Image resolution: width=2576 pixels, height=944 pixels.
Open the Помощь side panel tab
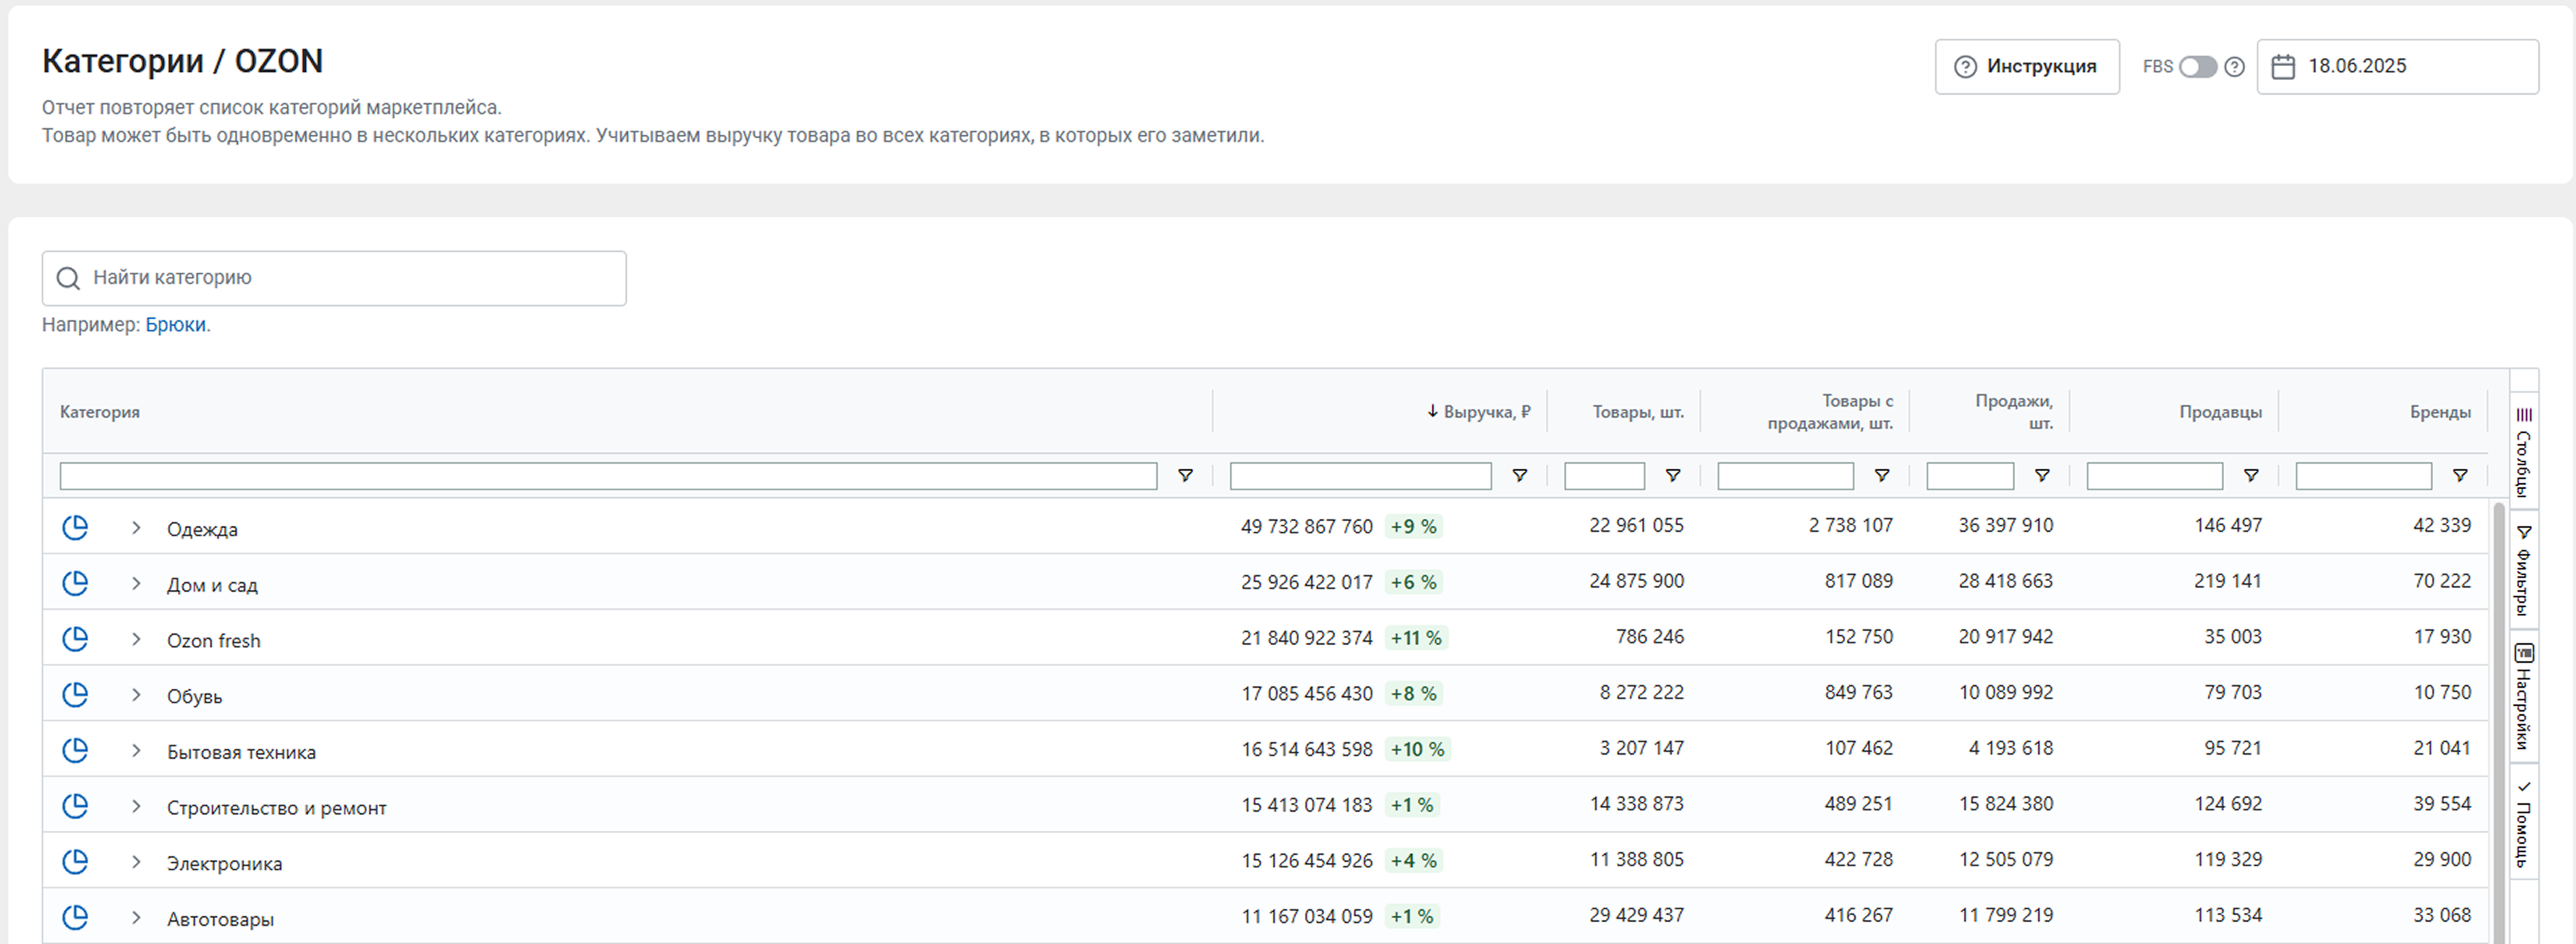tap(2523, 823)
